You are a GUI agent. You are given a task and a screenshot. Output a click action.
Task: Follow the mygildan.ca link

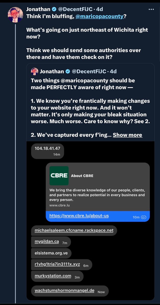click(47, 242)
